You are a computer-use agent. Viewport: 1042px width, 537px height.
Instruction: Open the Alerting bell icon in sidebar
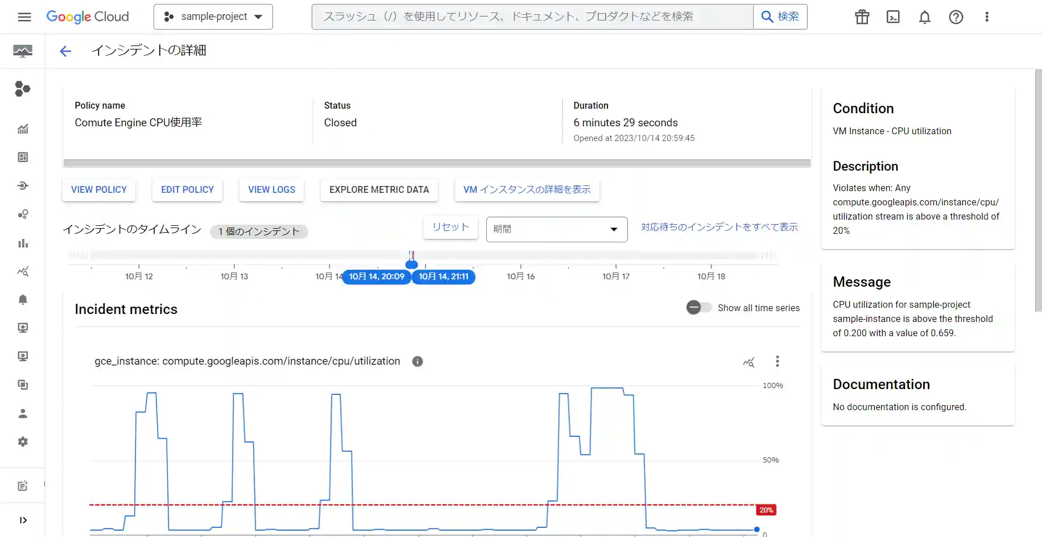tap(23, 300)
